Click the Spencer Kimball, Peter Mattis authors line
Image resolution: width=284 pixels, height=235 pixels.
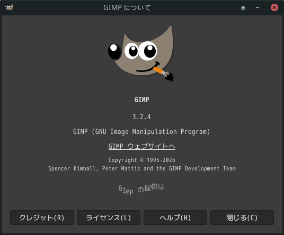click(142, 168)
